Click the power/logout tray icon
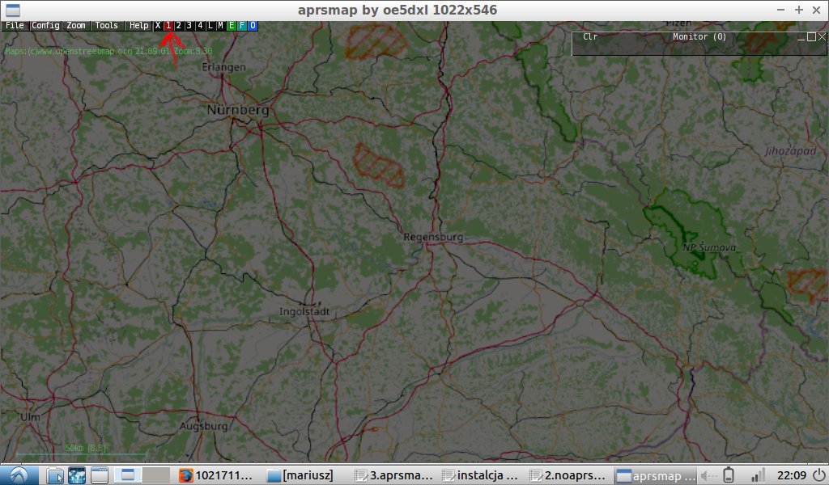 (x=819, y=475)
